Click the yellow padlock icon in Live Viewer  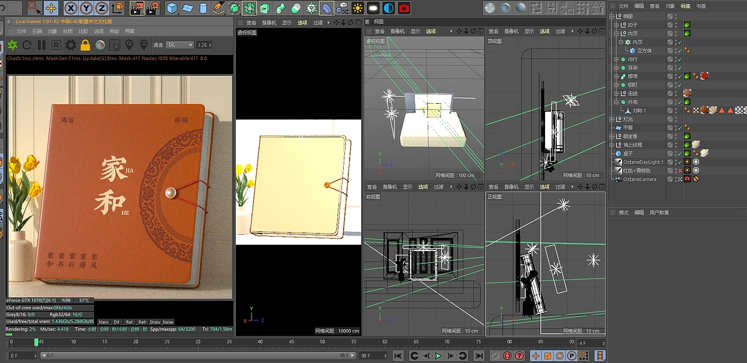[x=85, y=45]
